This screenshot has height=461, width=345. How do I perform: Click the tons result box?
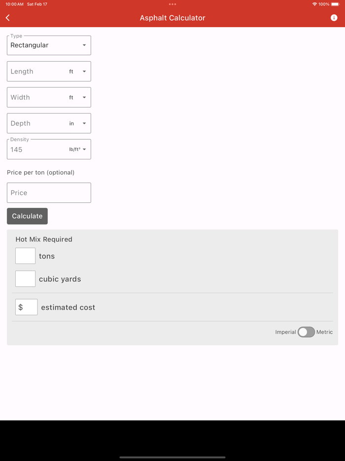(25, 256)
